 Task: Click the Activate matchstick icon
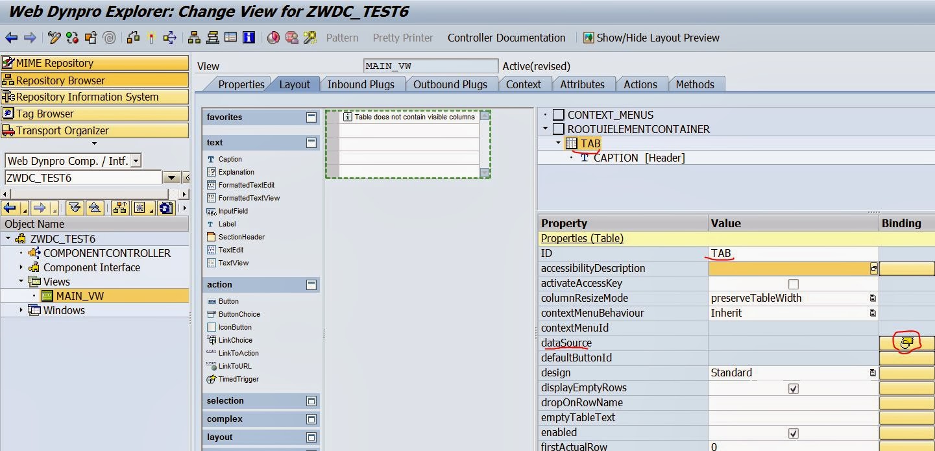click(x=151, y=38)
